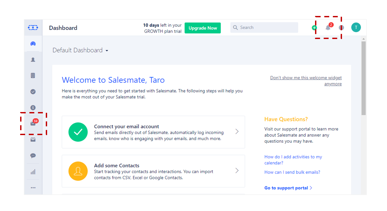Click the gray help circle icon

tap(341, 27)
